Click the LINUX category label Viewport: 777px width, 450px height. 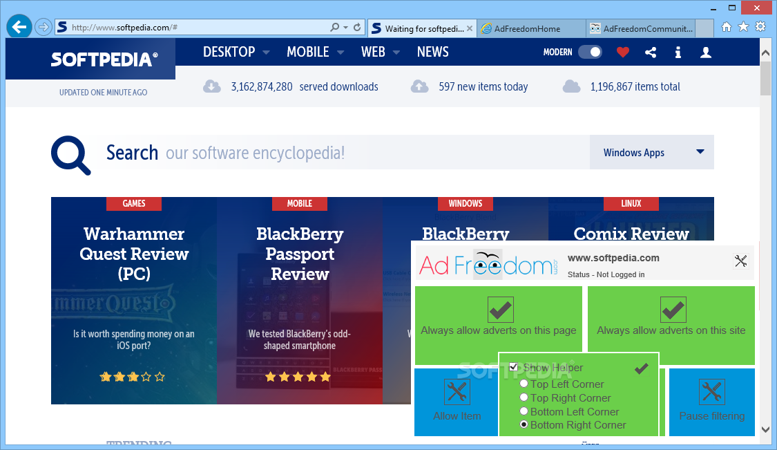pos(631,203)
